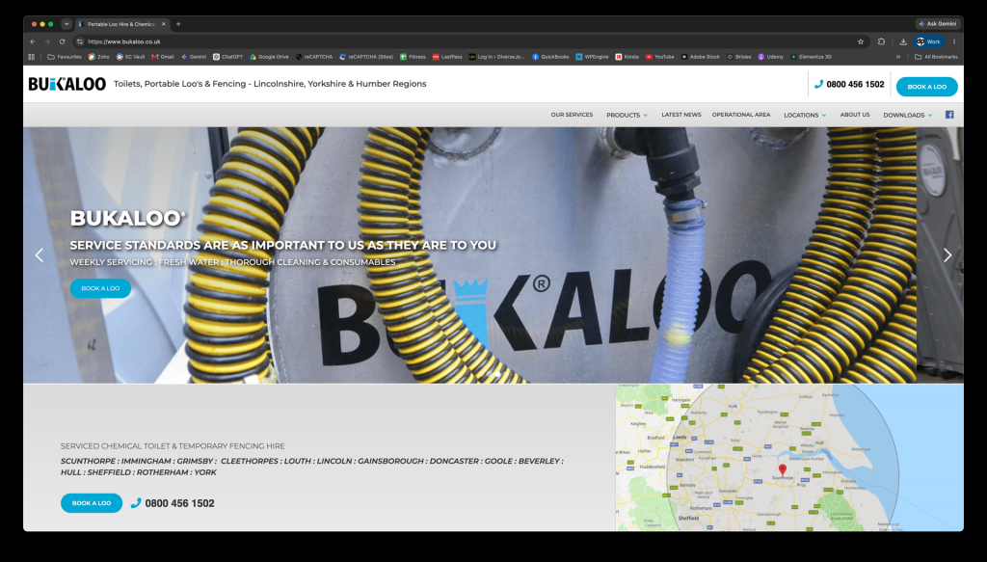Screen dimensions: 987x562
Task: Click the operational area map
Action: pyautogui.click(x=789, y=458)
